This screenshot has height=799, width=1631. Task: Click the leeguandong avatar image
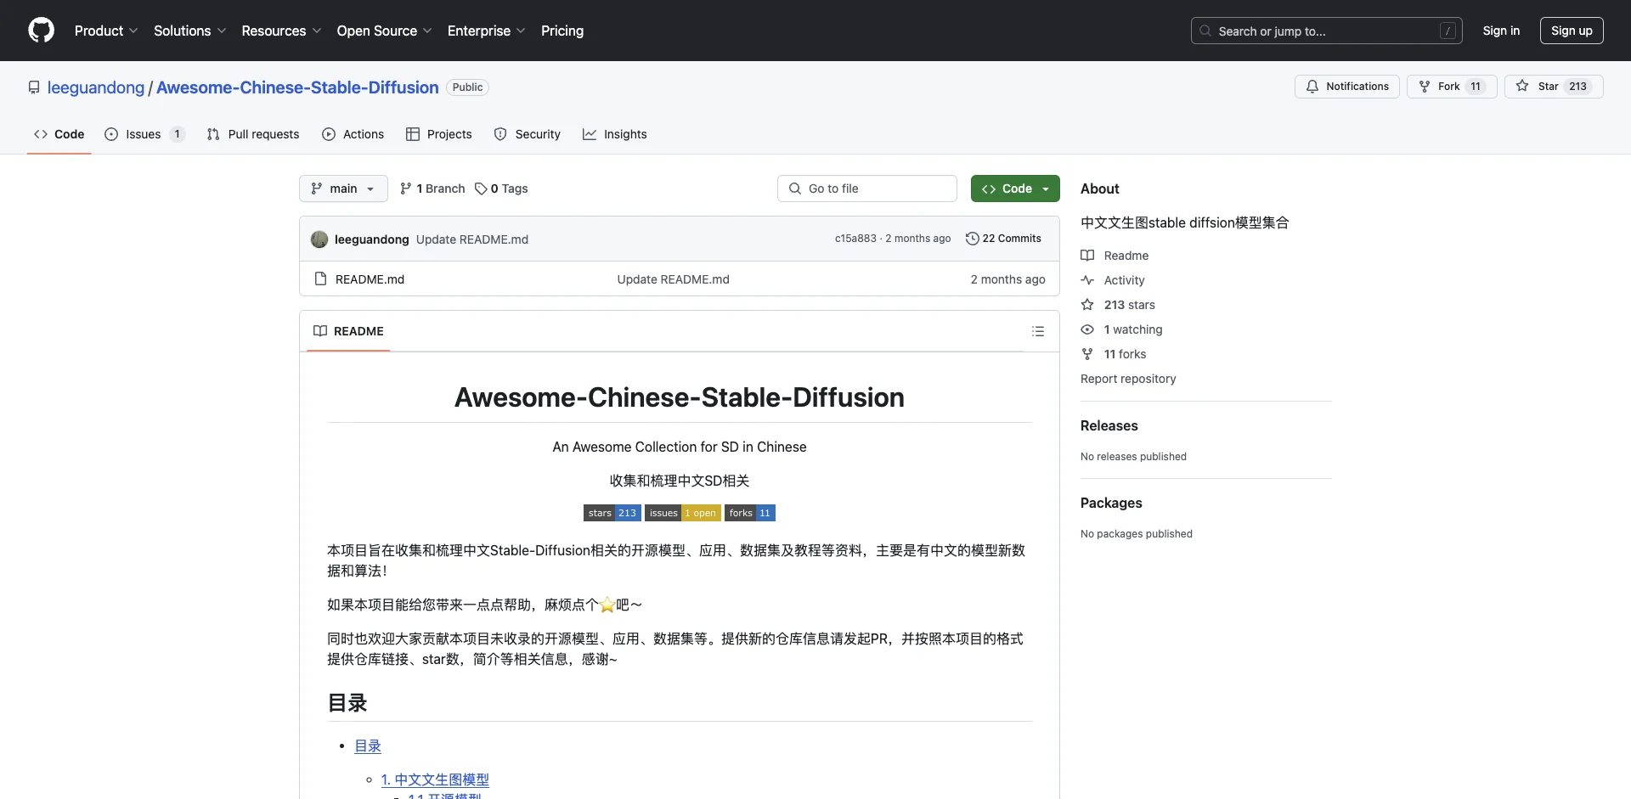pyautogui.click(x=319, y=239)
